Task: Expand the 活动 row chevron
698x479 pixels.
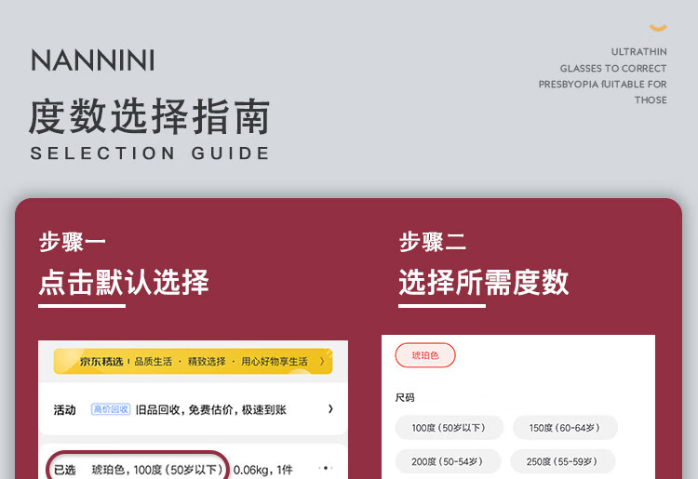Action: point(330,409)
